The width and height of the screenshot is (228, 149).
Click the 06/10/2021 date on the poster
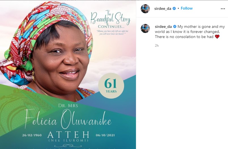click(105, 135)
